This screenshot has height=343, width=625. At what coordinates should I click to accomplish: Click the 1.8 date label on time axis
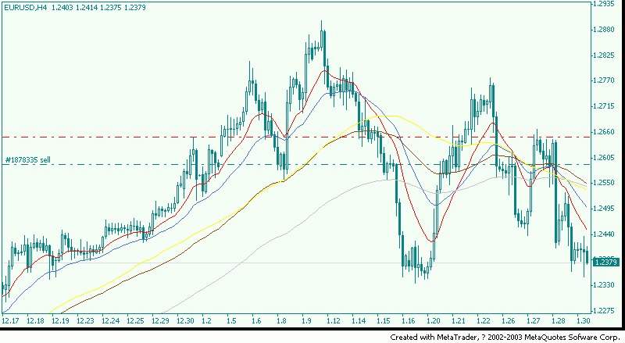click(x=282, y=320)
